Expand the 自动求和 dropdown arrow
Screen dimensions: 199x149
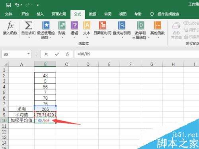pyautogui.click(x=29, y=37)
